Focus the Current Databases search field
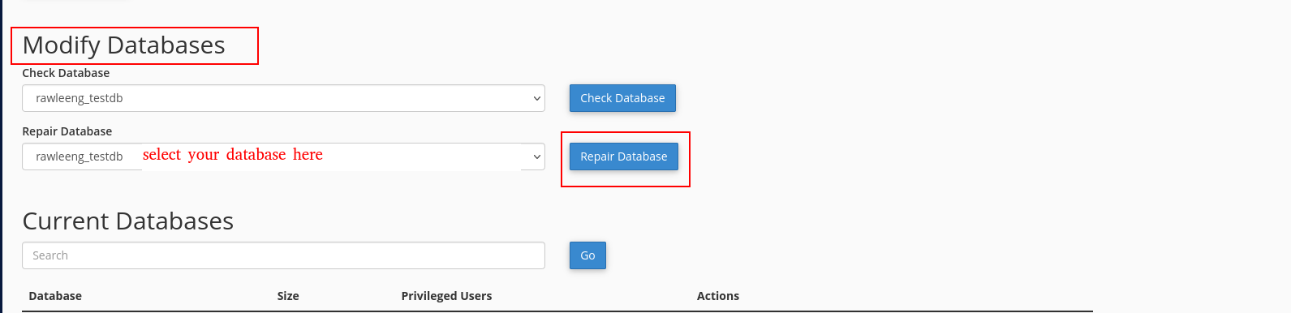The height and width of the screenshot is (313, 1291). [x=283, y=255]
